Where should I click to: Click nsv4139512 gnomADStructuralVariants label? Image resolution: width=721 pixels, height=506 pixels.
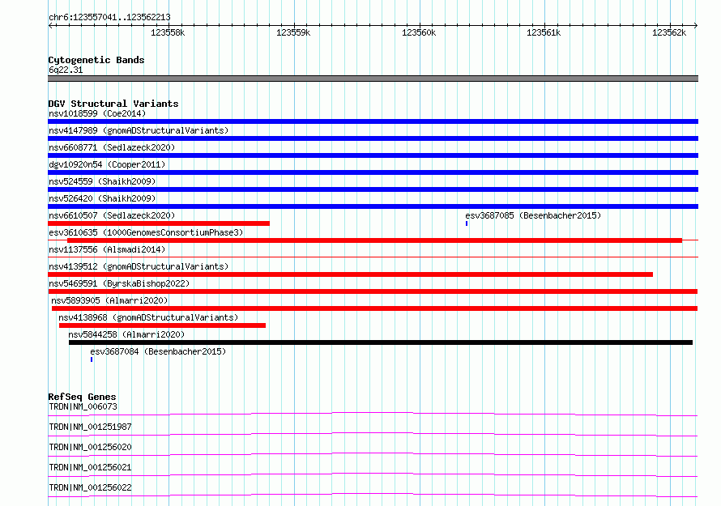coord(139,266)
